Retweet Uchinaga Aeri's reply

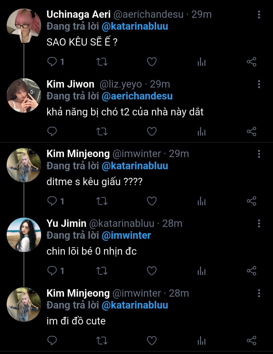point(102,62)
